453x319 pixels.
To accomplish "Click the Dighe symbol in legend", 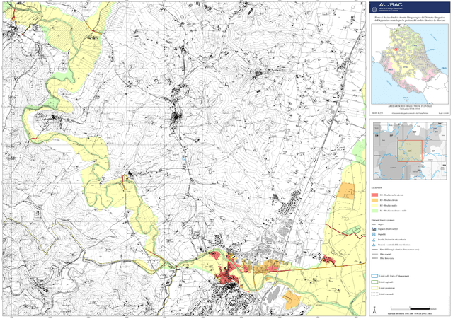I will click(x=374, y=224).
